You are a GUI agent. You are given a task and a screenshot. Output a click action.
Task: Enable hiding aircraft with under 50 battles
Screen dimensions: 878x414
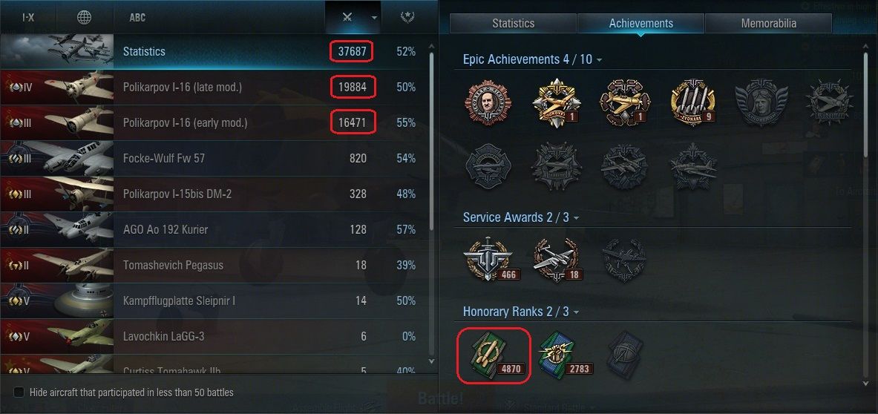click(x=19, y=392)
